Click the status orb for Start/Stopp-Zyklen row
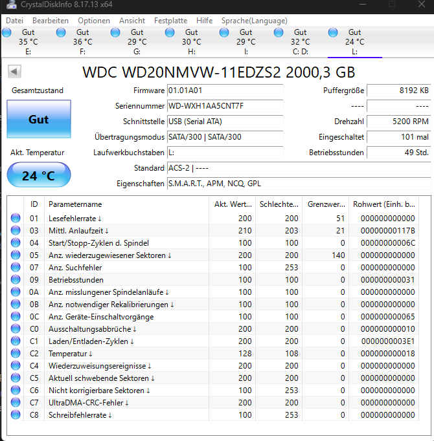434x441 pixels. pos(16,242)
